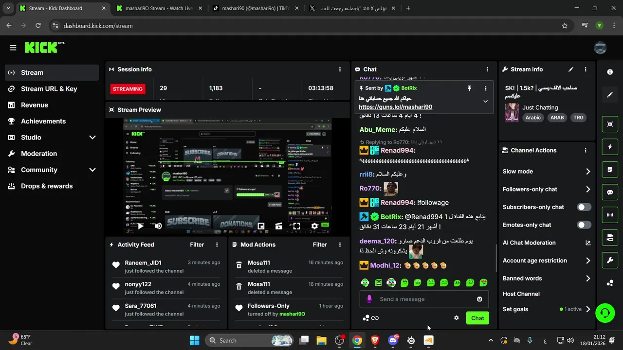Open the emoji picker in the chat box
Screen dimensions: 623x350
[479, 299]
